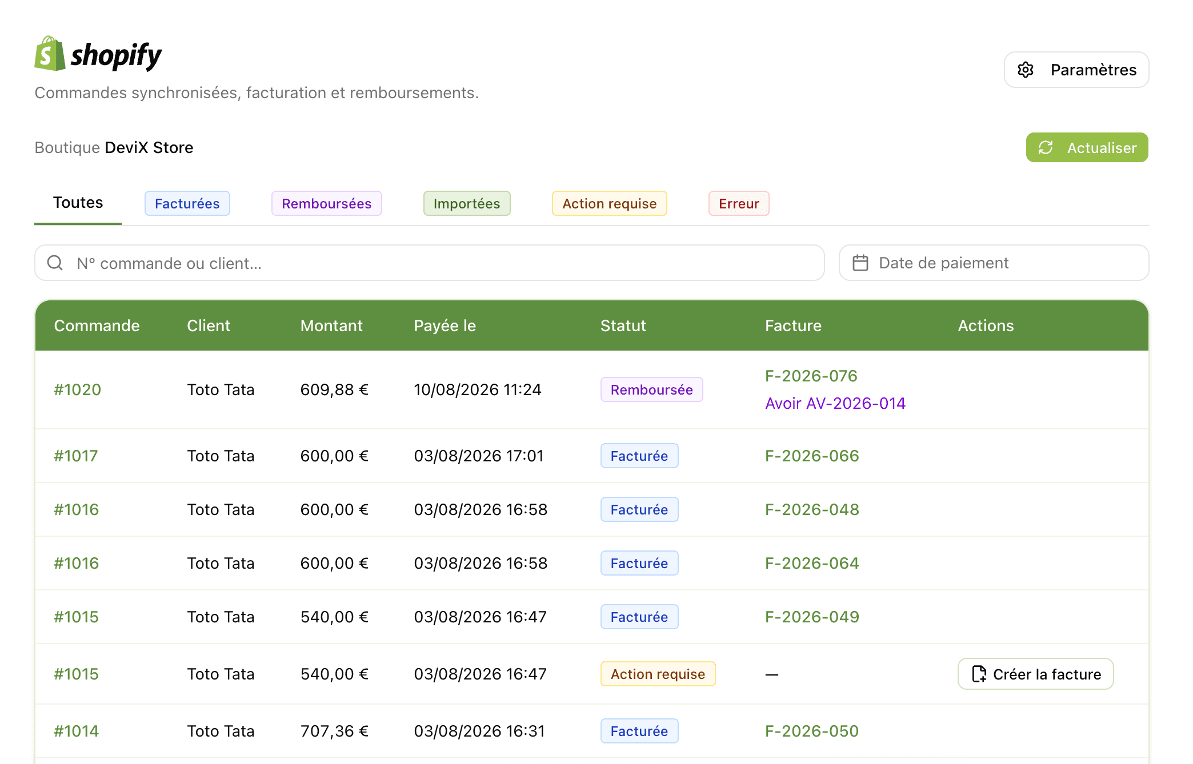1193x764 pixels.
Task: Open invoice F-2026-049
Action: (812, 617)
